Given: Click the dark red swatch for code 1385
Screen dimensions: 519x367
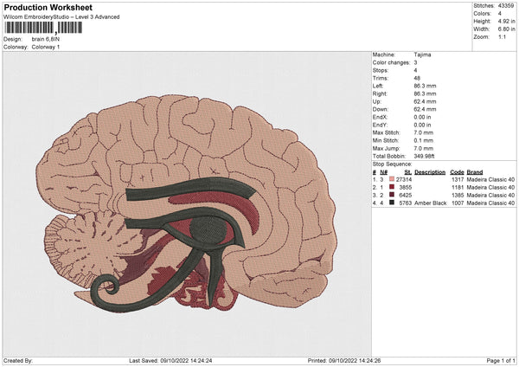Looking at the screenshot, I should click(x=392, y=195).
